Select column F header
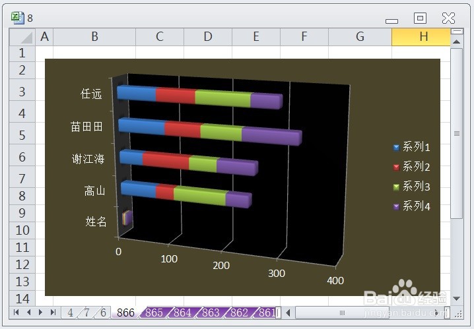The image size is (474, 329). (x=304, y=37)
